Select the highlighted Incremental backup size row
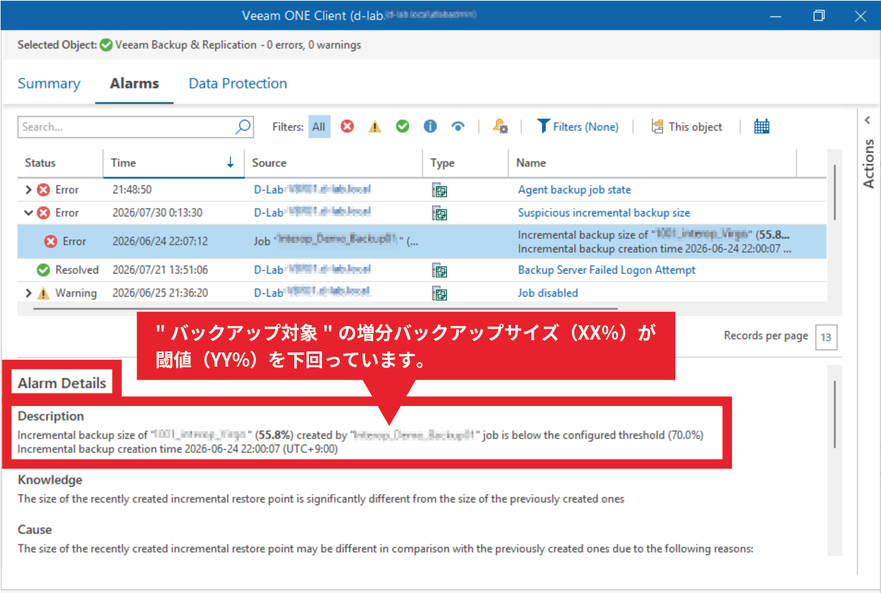Image resolution: width=881 pixels, height=593 pixels. (x=422, y=242)
